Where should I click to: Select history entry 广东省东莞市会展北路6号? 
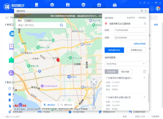(x=118, y=97)
